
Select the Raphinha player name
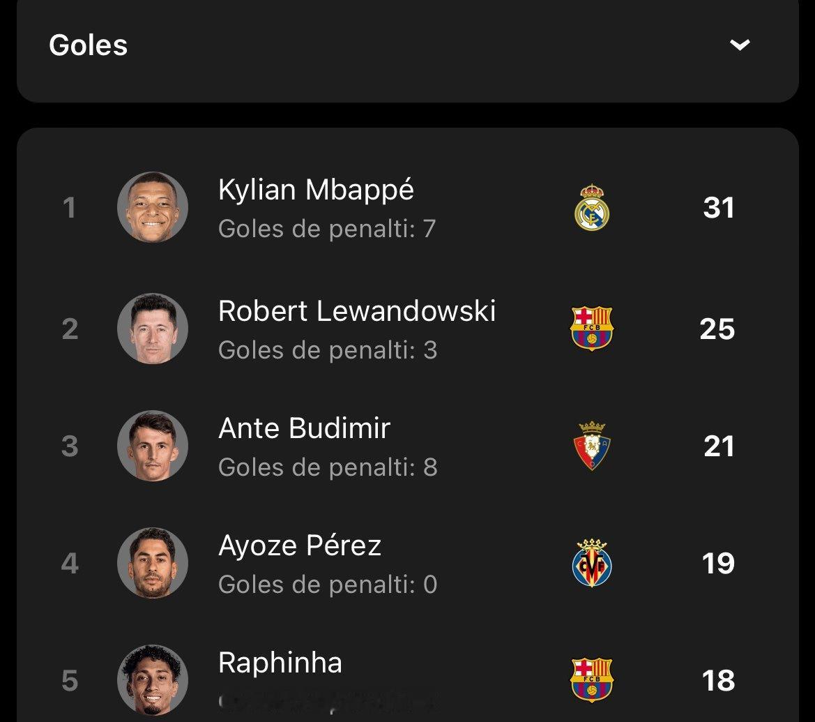(x=280, y=663)
